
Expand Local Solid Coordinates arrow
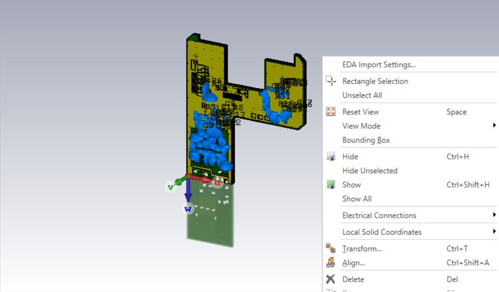[x=494, y=231]
